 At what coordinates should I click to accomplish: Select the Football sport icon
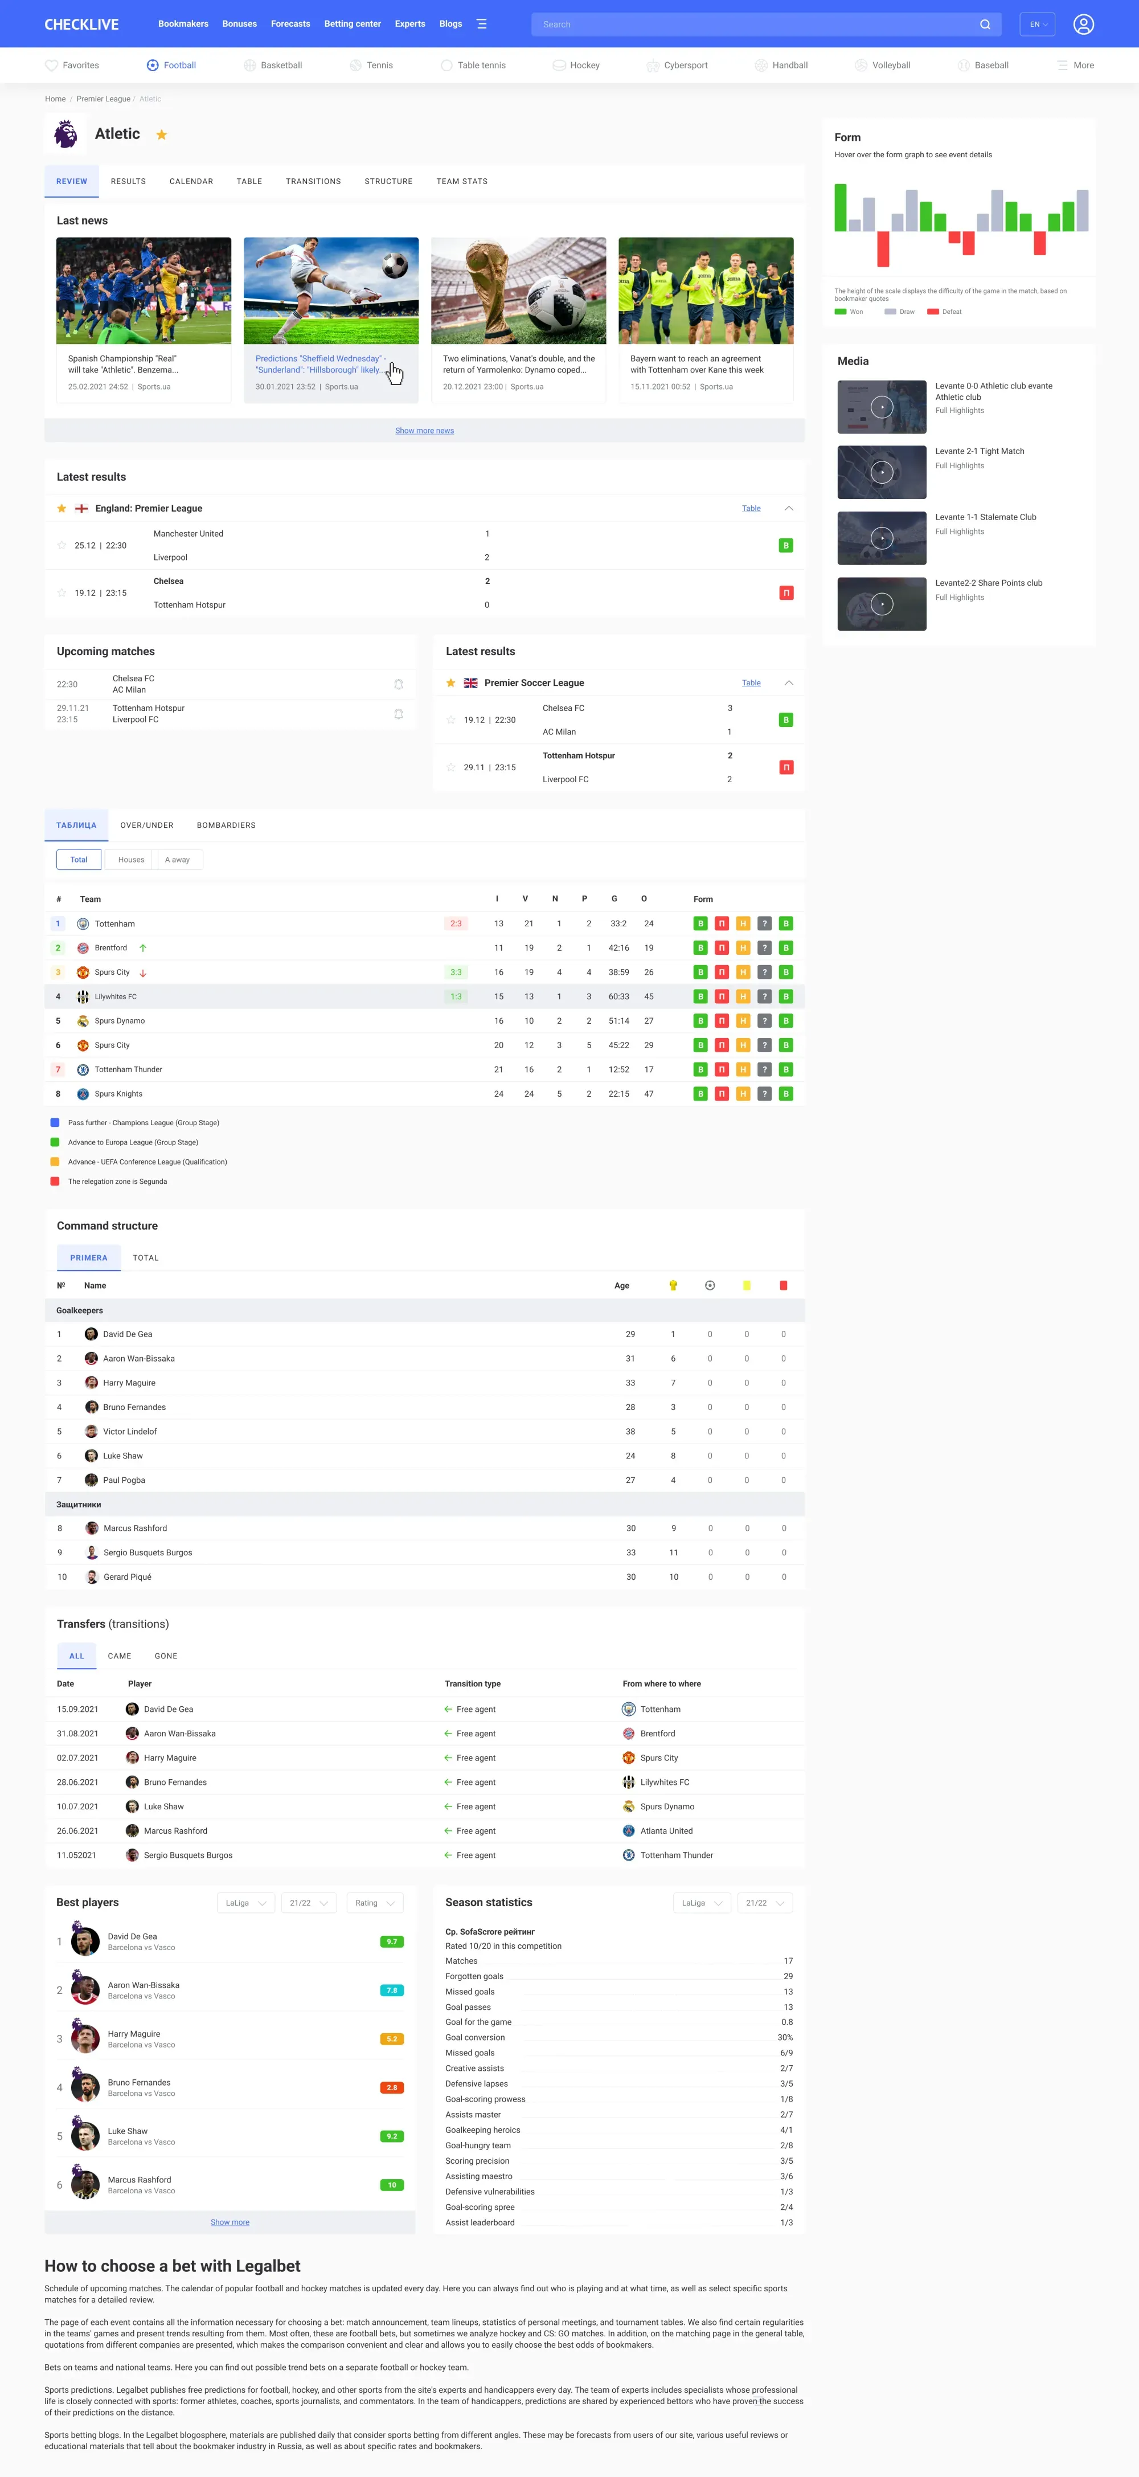pyautogui.click(x=152, y=66)
